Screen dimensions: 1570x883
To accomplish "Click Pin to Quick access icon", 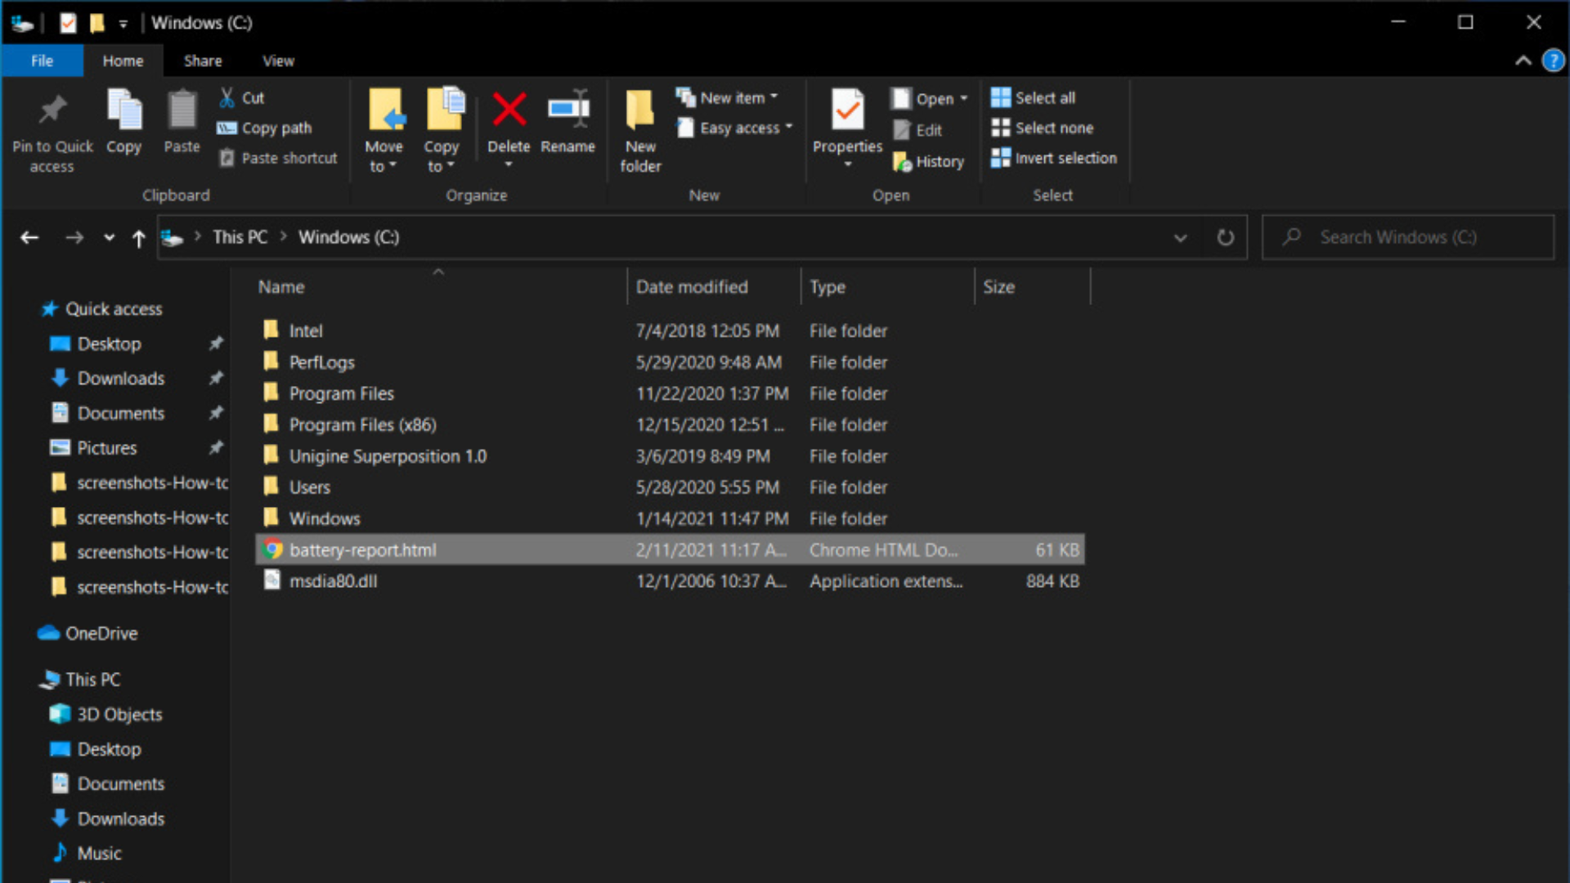I will (52, 110).
